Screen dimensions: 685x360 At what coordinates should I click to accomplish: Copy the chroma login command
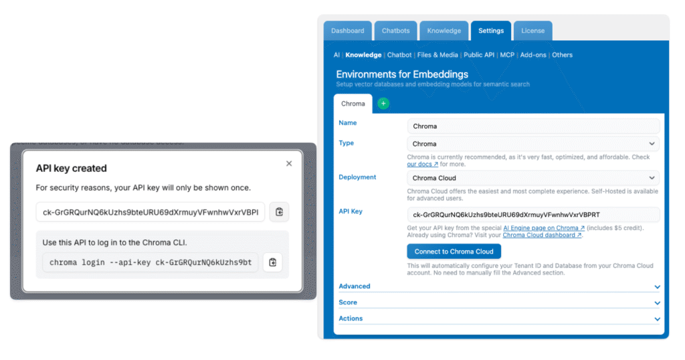coord(272,262)
